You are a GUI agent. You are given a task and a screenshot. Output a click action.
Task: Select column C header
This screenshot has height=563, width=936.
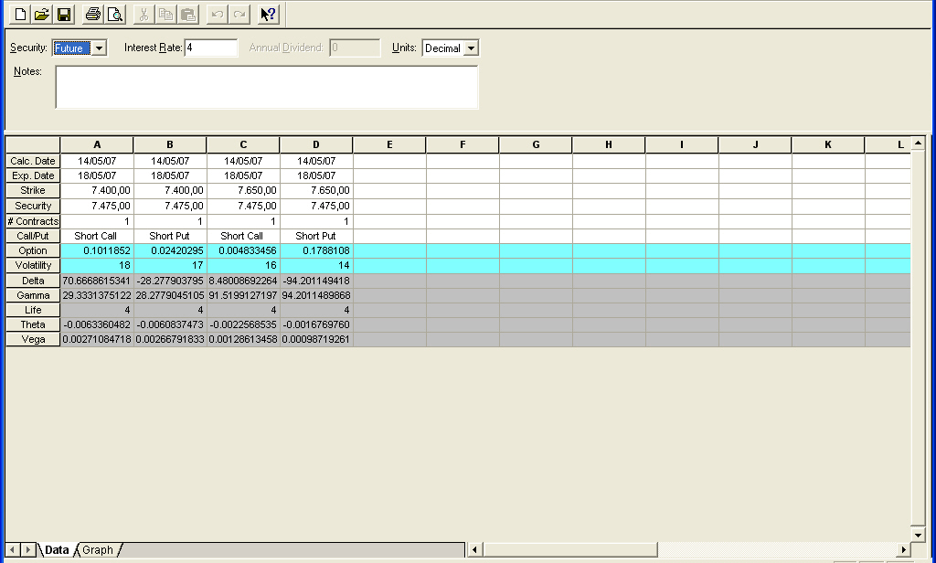click(243, 144)
